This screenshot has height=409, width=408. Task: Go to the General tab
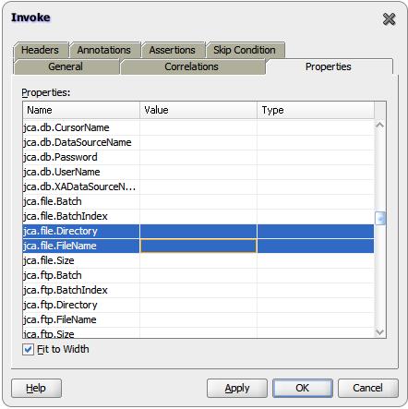click(x=66, y=66)
